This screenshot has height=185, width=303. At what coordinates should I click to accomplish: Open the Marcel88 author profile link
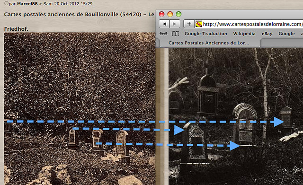click(27, 3)
